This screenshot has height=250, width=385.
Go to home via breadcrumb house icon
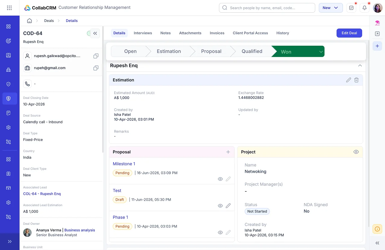tap(29, 21)
